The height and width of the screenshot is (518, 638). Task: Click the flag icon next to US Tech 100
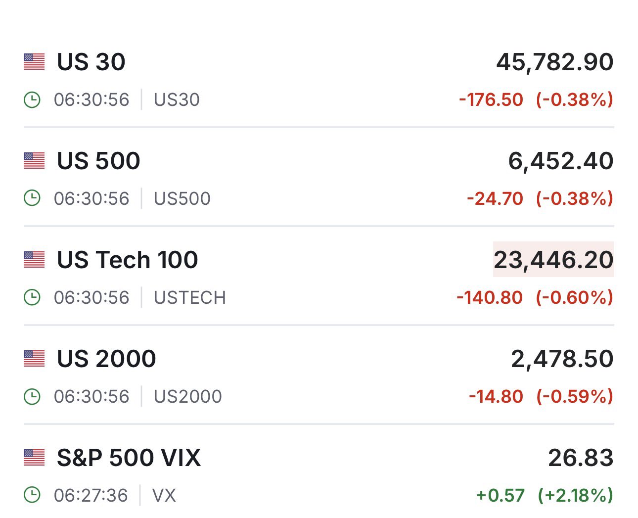click(x=34, y=260)
